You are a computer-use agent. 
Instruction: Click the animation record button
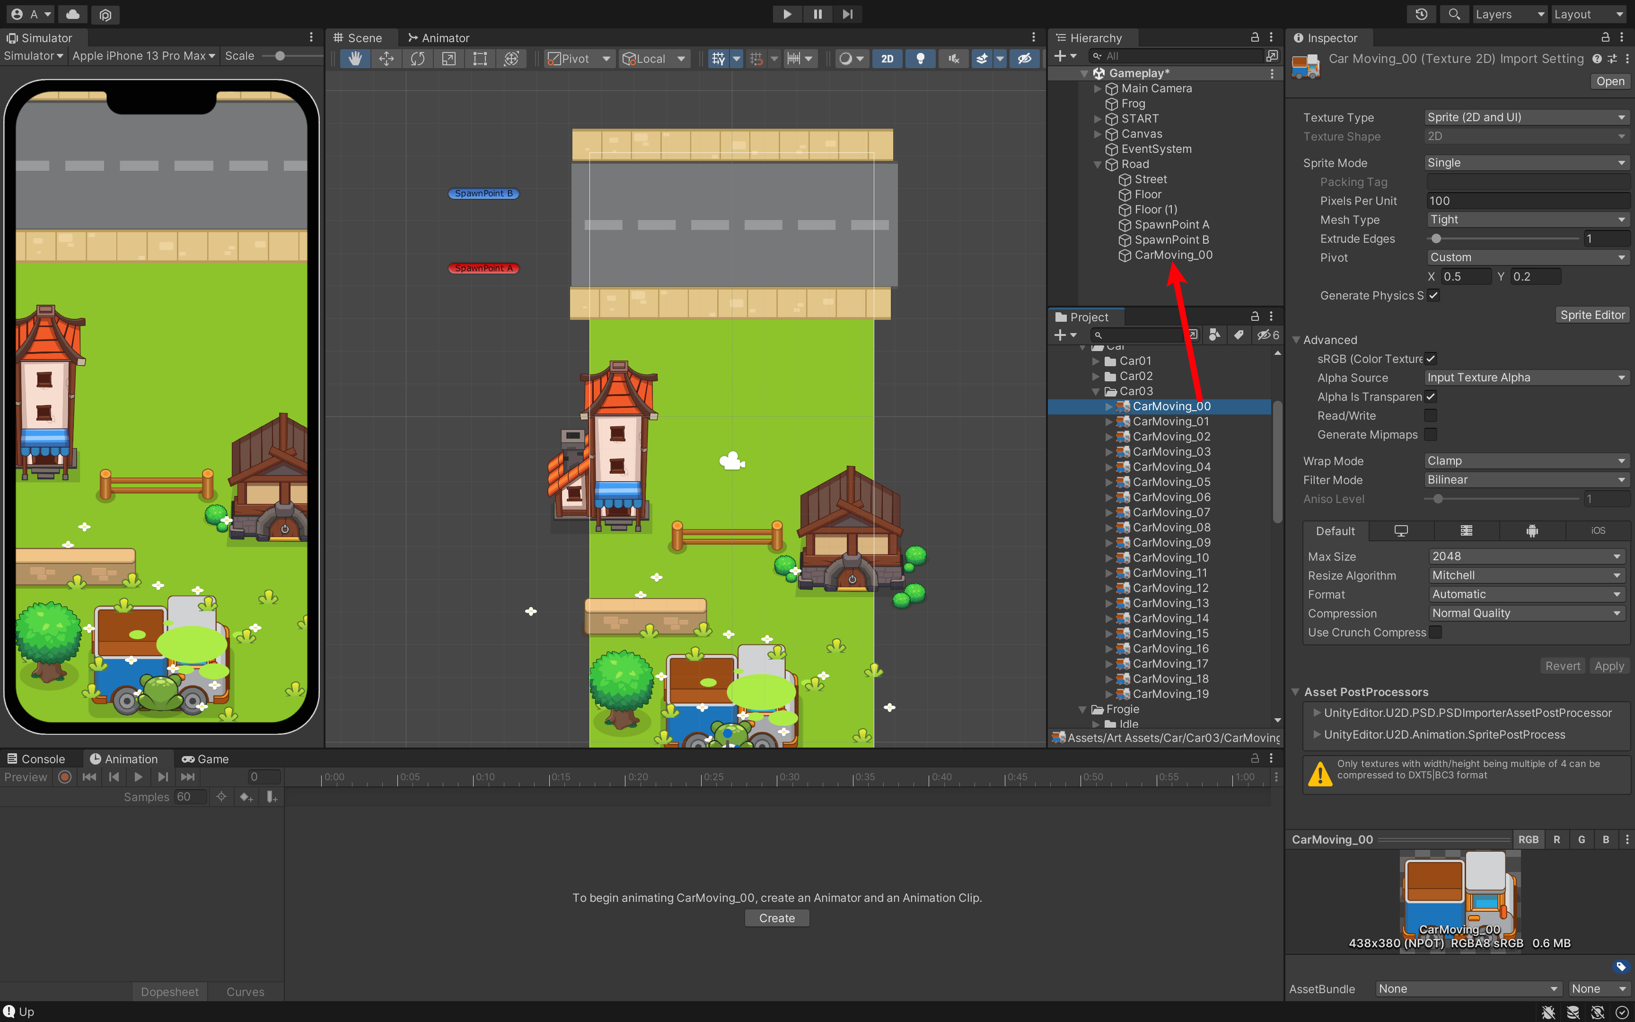click(x=65, y=777)
